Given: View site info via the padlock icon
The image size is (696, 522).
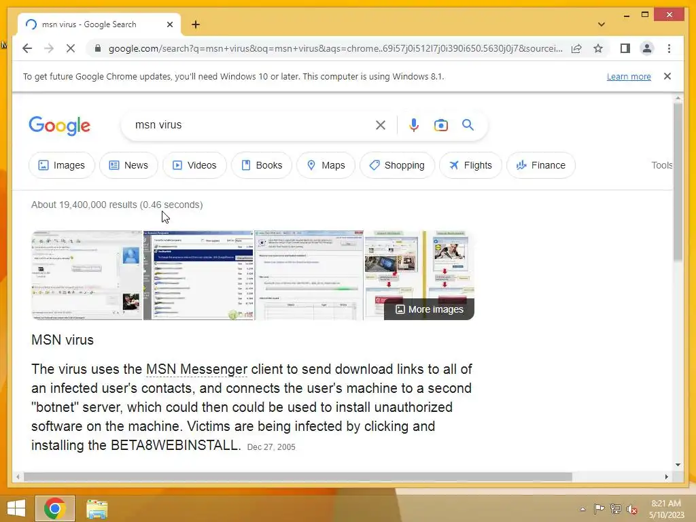Looking at the screenshot, I should (98, 48).
